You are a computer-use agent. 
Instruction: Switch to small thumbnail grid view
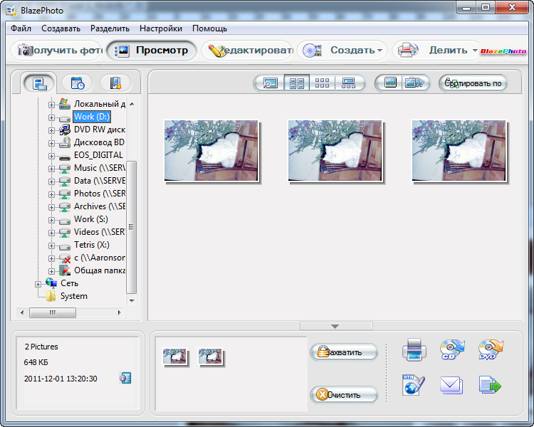pyautogui.click(x=323, y=83)
